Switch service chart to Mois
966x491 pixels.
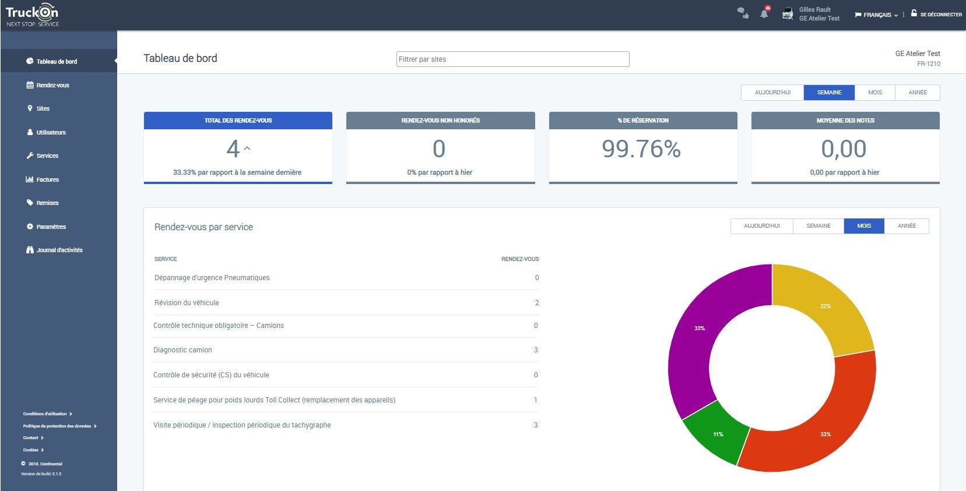click(x=864, y=226)
